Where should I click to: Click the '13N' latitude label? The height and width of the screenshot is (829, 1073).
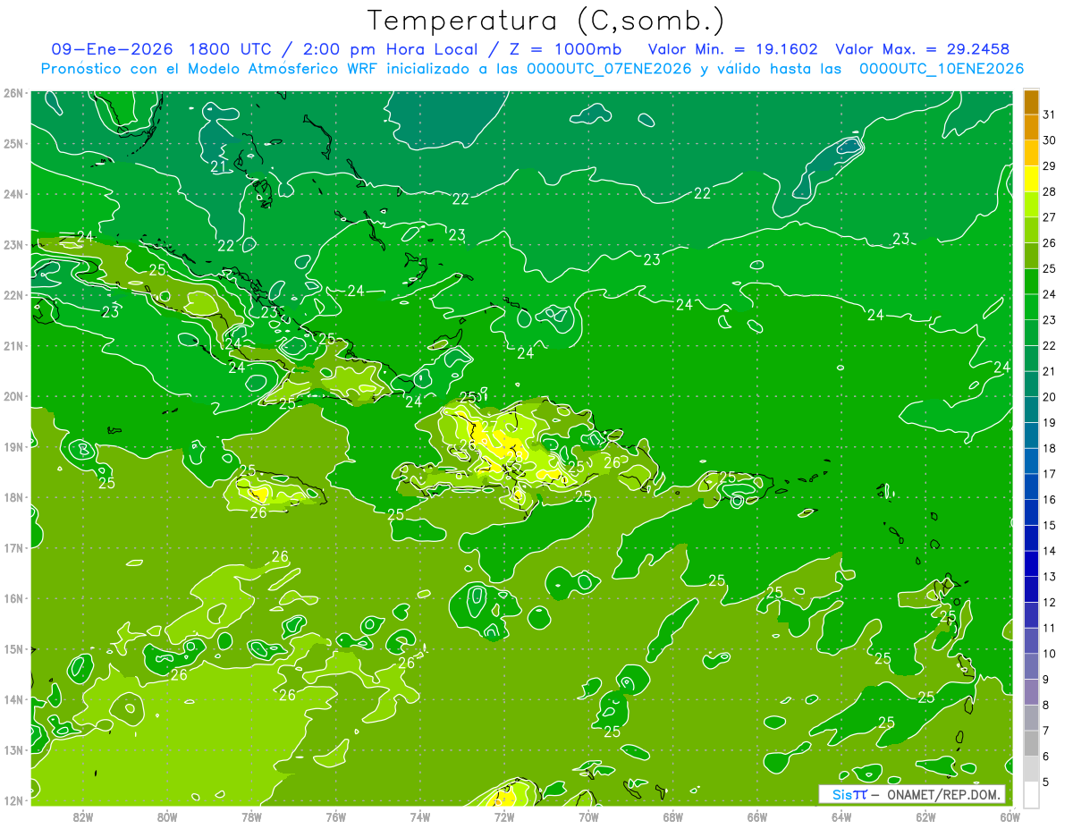click(13, 749)
